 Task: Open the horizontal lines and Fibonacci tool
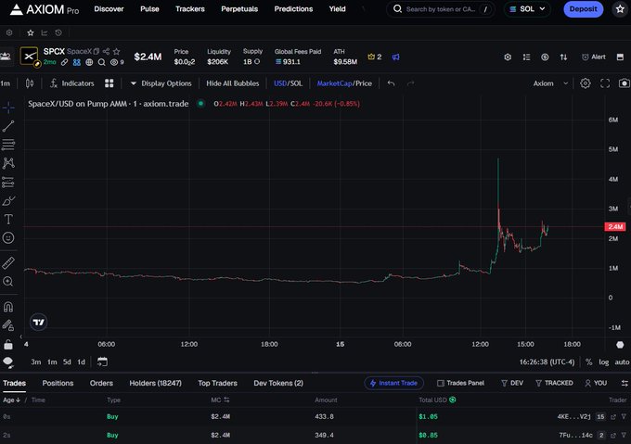tap(8, 145)
